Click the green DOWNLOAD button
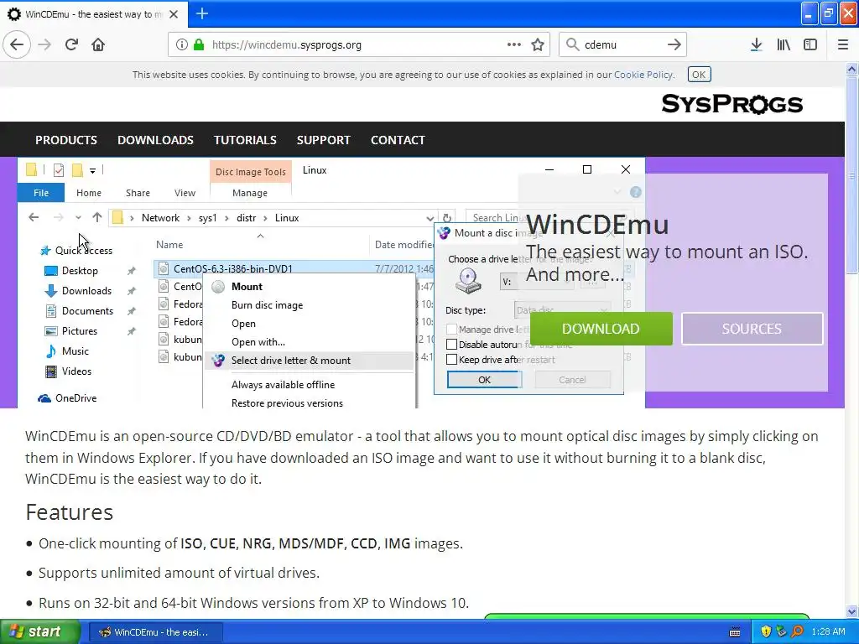Screen dimensions: 859x644 click(601, 329)
